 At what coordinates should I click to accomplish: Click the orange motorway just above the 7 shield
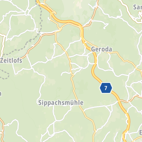coord(98,78)
